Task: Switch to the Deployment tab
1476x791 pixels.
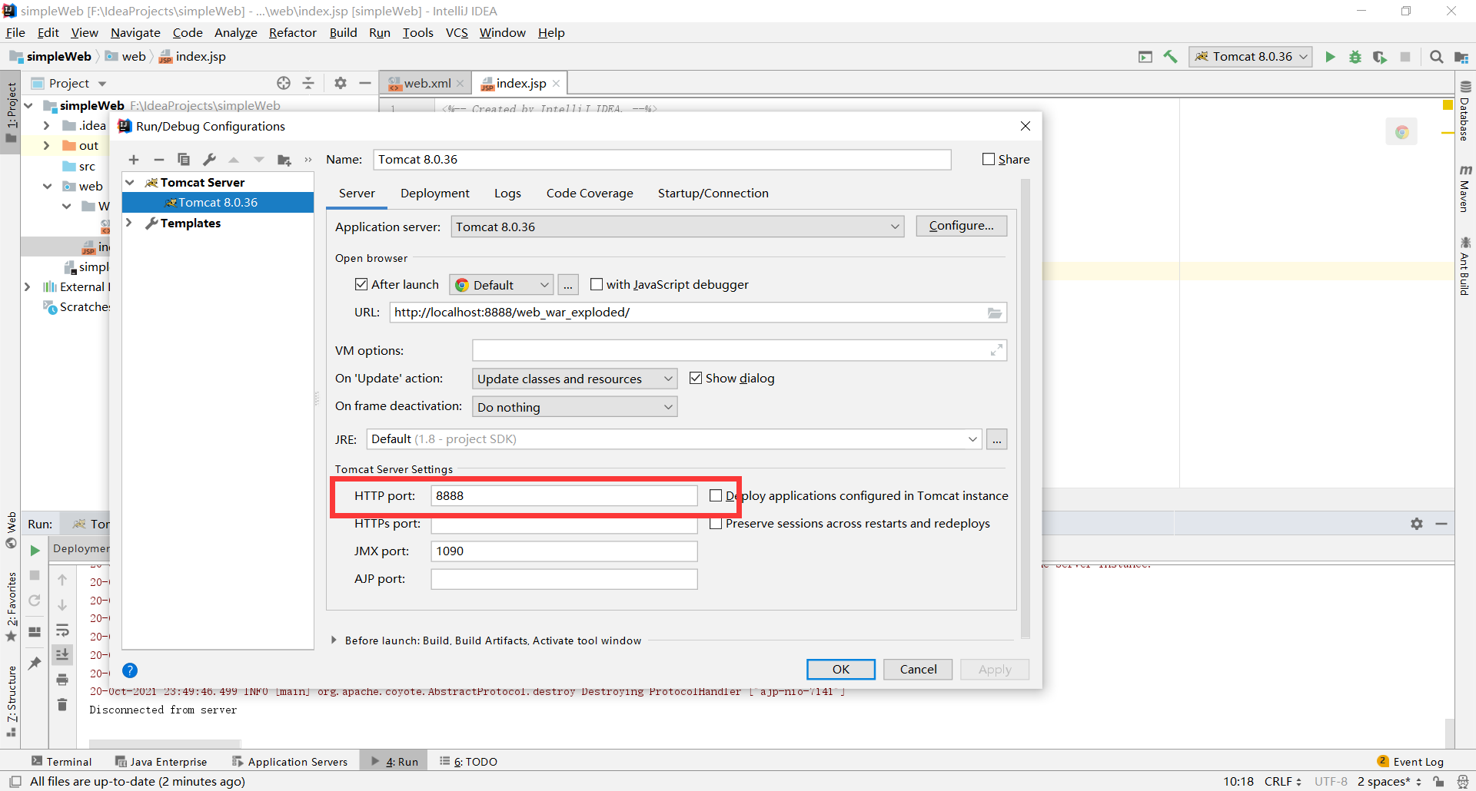Action: (435, 194)
